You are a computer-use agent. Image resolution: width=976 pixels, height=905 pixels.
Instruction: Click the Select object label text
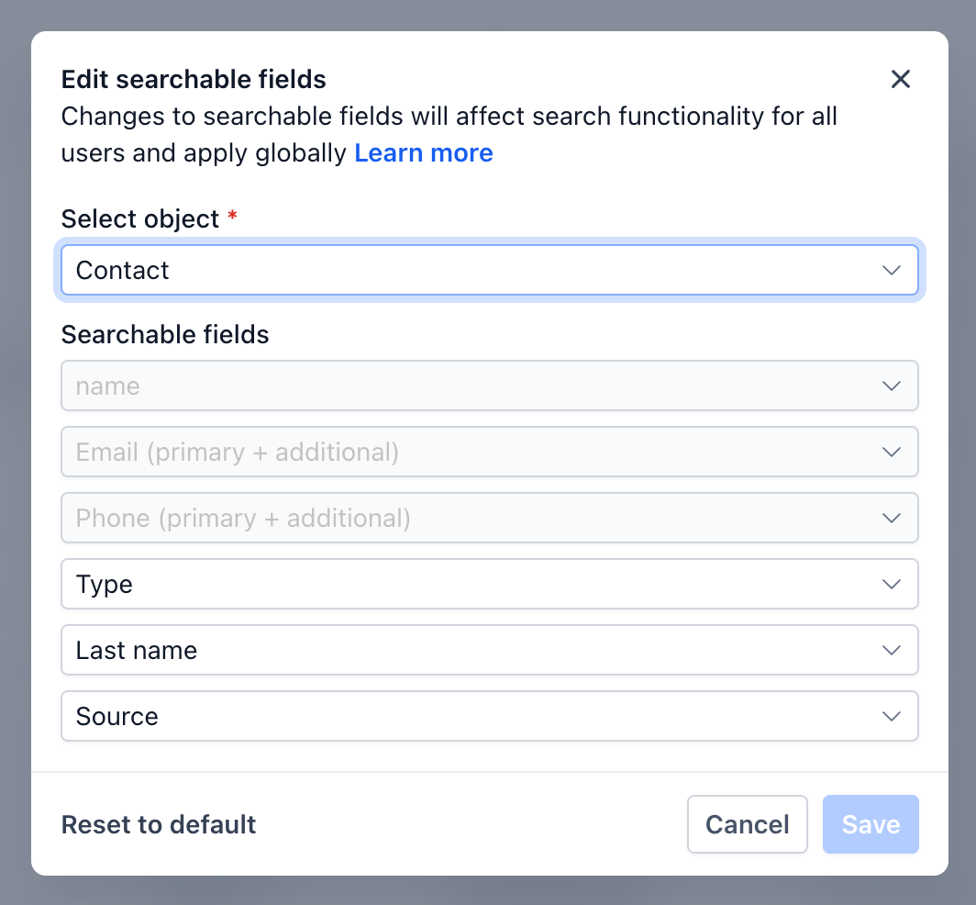pos(140,218)
